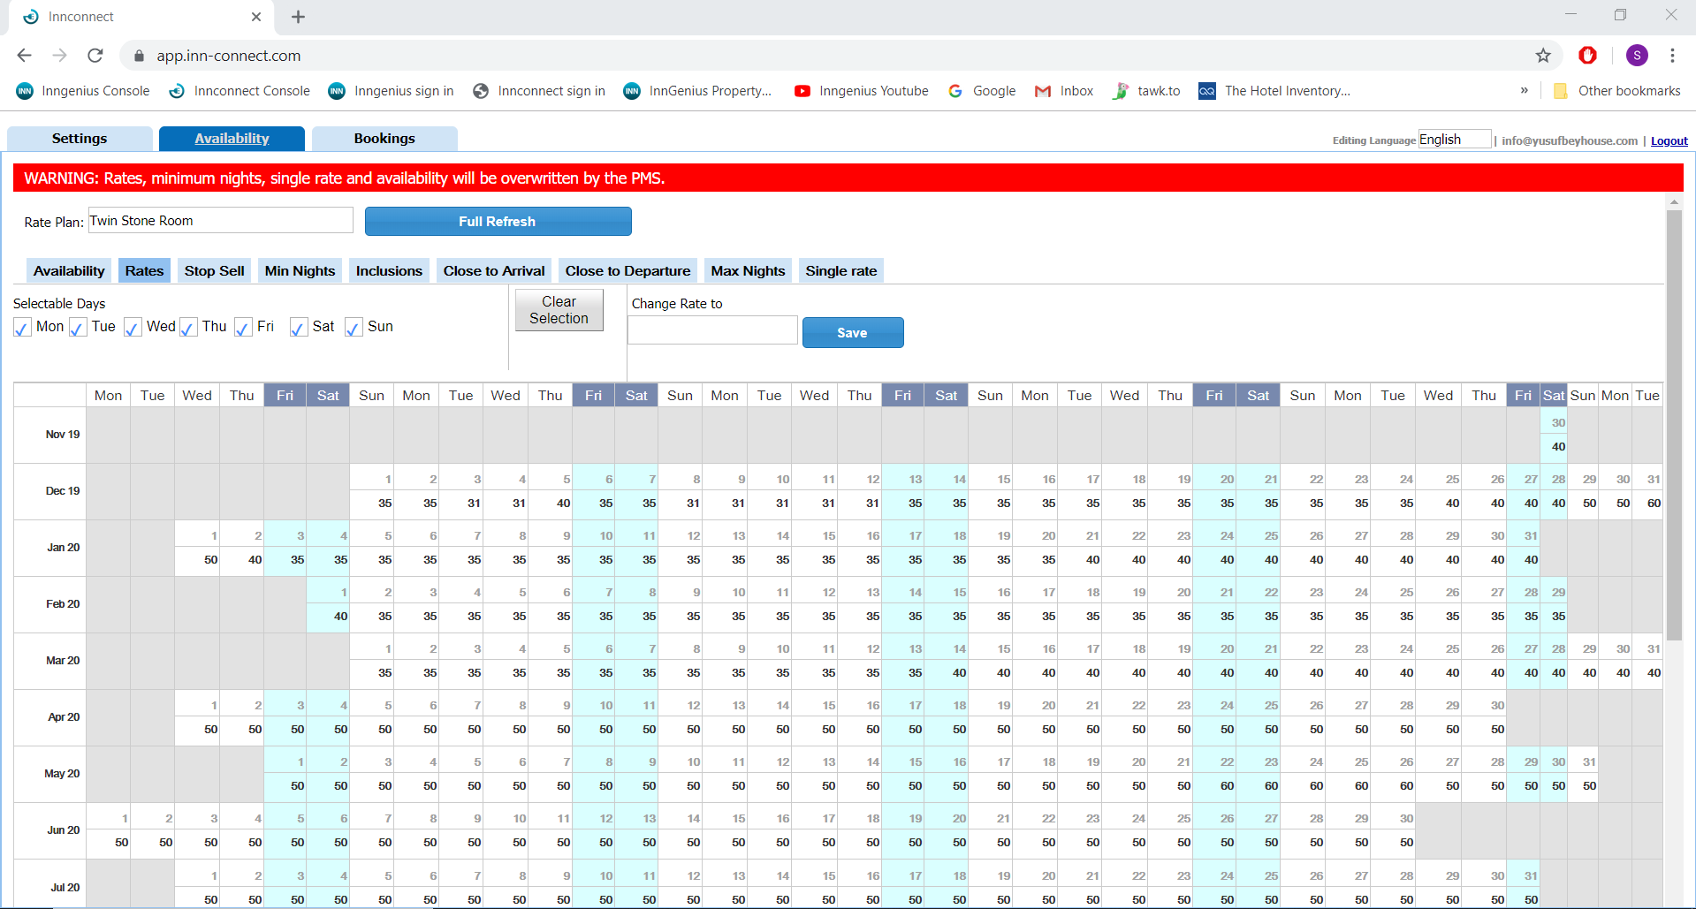
Task: Select Max Nights sub-tab
Action: coord(748,271)
